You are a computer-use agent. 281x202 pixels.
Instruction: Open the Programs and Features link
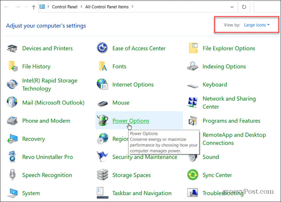231,121
